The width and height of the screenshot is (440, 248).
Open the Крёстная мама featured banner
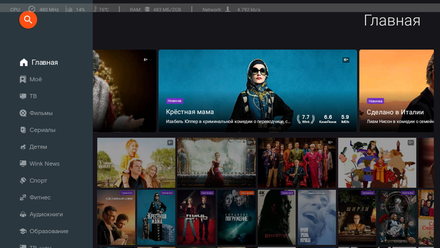tap(258, 91)
